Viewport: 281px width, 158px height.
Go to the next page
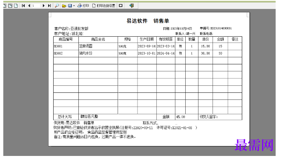pos(44,6)
